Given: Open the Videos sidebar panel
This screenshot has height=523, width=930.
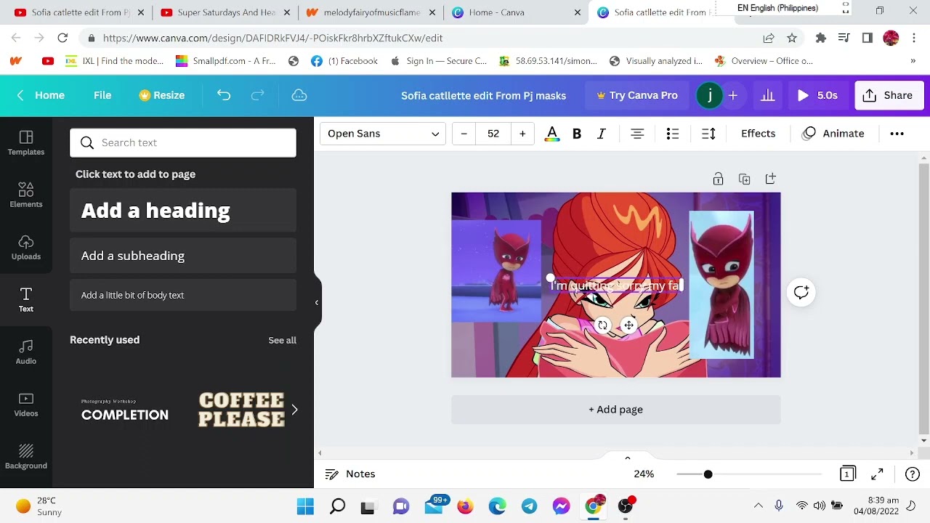Looking at the screenshot, I should pos(26,405).
